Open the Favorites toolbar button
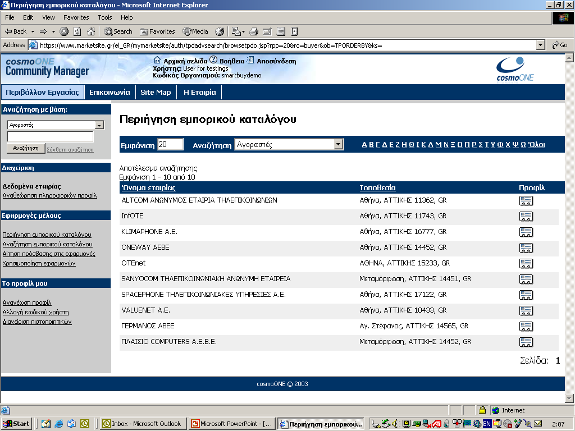 (157, 31)
